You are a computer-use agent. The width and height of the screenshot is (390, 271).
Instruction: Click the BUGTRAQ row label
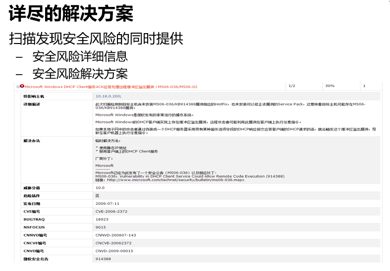34,220
